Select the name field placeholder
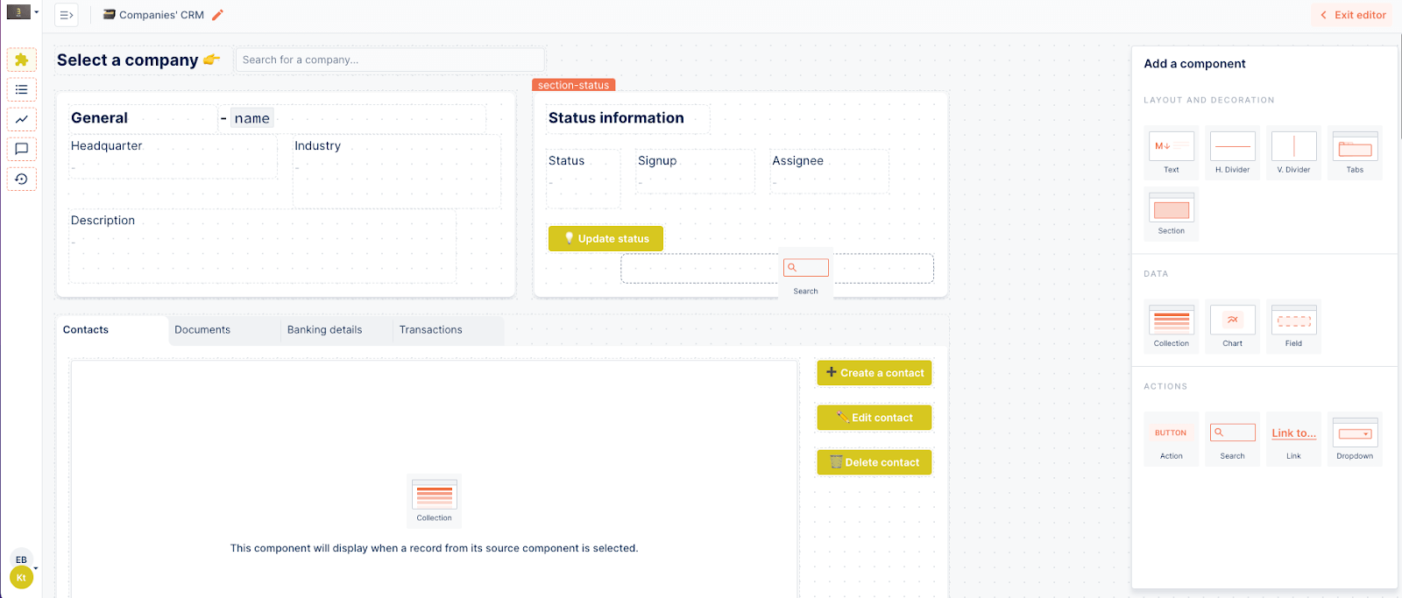 (x=252, y=118)
